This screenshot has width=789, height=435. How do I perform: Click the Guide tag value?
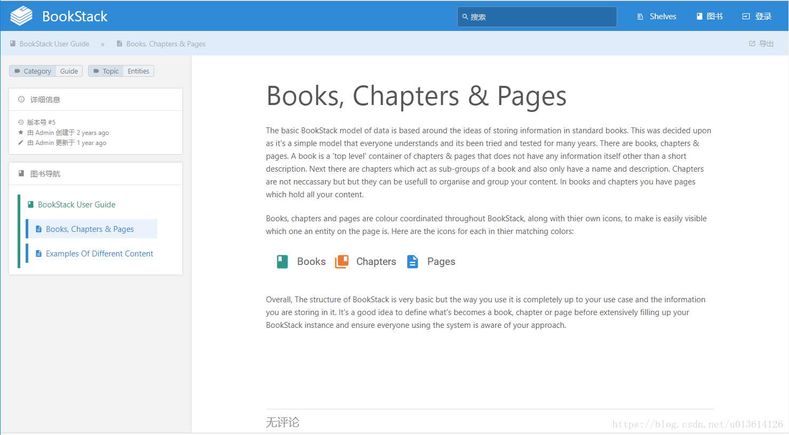point(69,71)
